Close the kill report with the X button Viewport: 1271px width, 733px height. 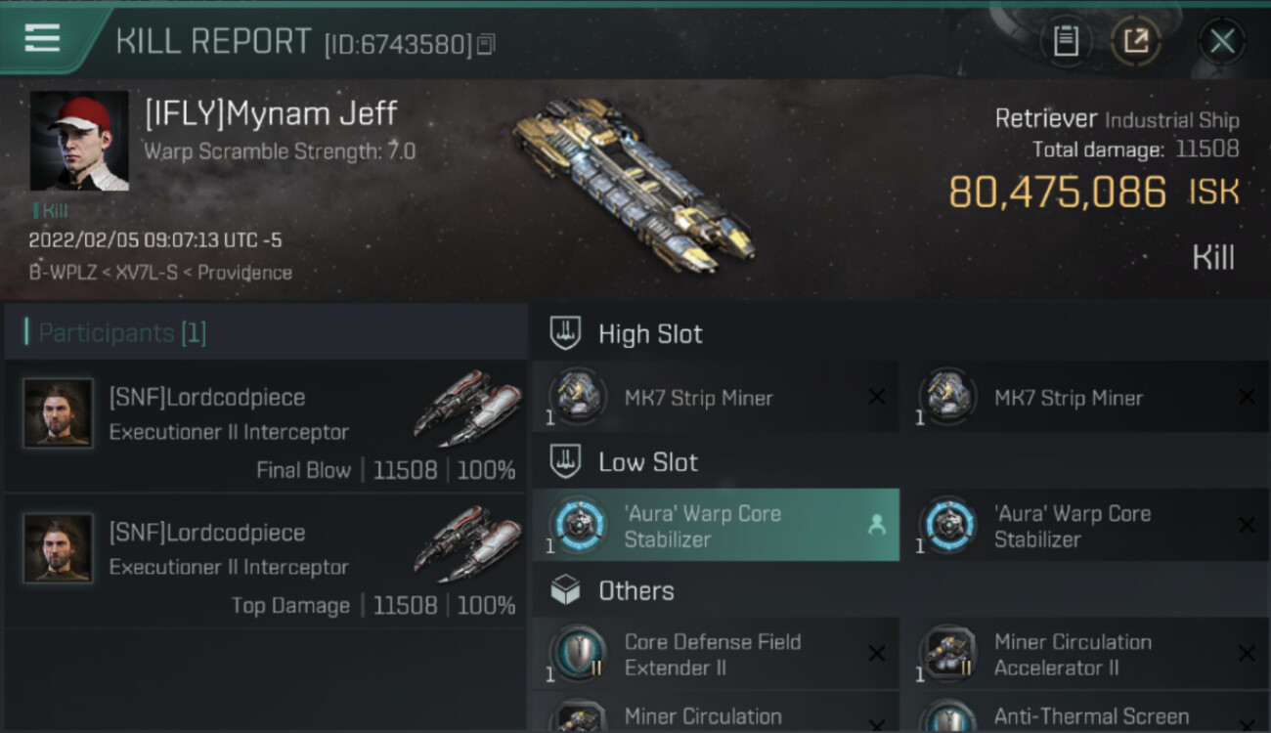1221,41
